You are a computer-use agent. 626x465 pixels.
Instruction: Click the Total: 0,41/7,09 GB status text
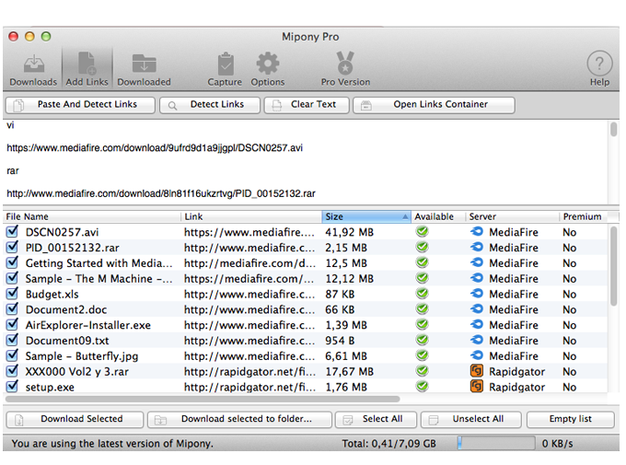coord(388,444)
